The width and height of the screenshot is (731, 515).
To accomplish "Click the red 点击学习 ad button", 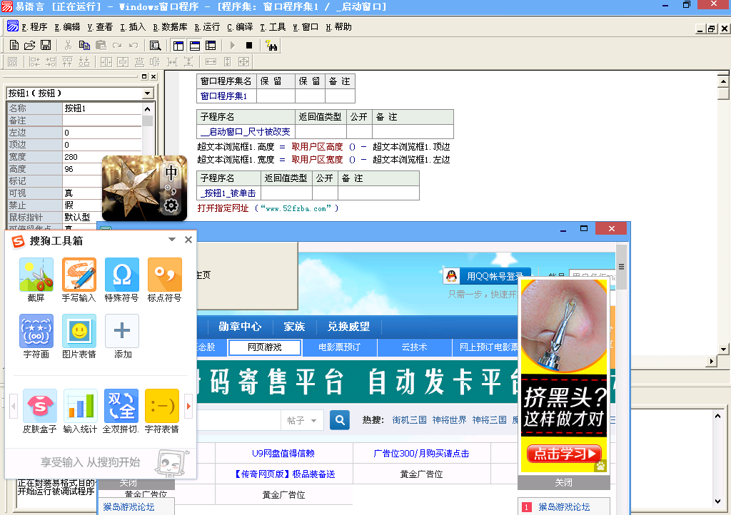I will click(x=564, y=453).
